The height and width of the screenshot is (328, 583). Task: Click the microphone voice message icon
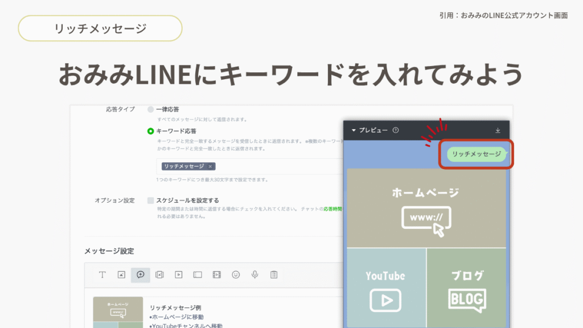[254, 274]
